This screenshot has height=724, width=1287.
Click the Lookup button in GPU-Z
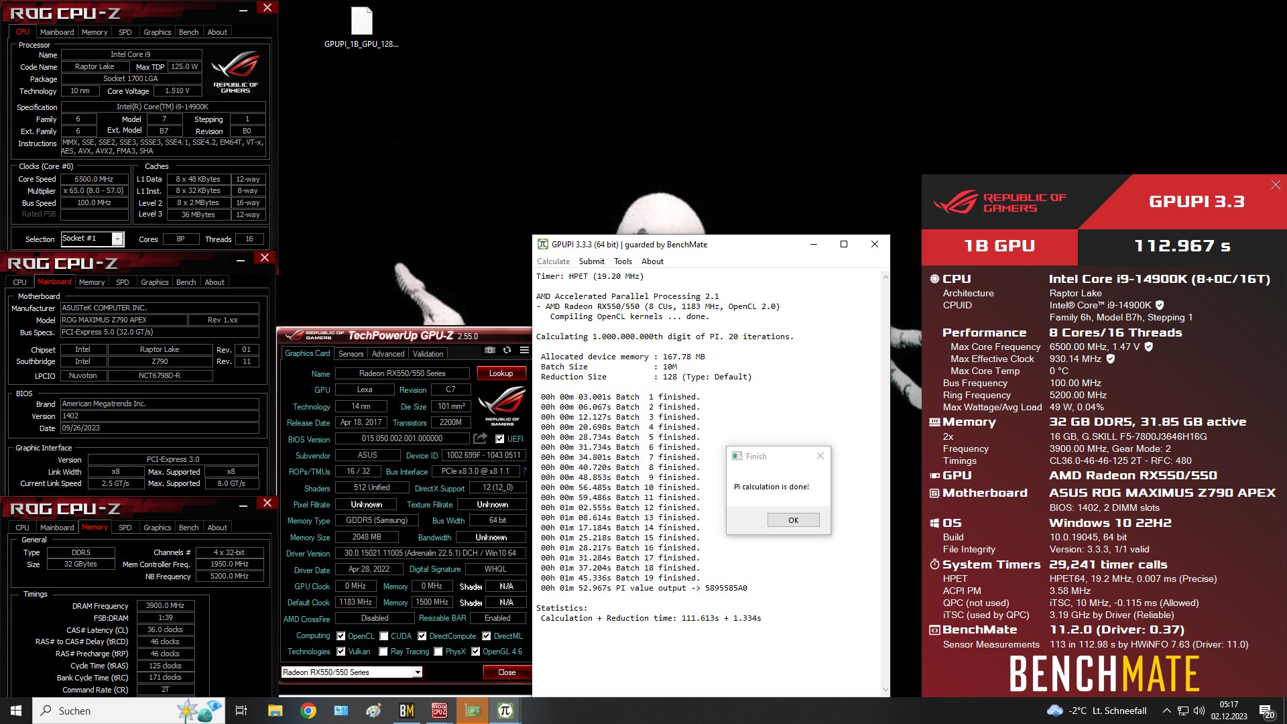(501, 373)
